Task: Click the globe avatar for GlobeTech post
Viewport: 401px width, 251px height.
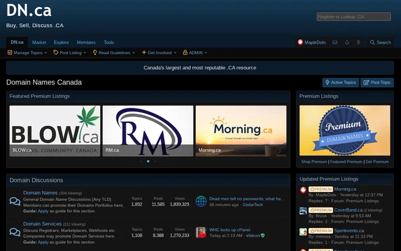Action: coord(201,202)
